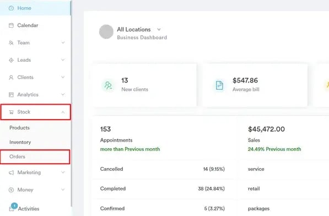Click the Average bill document icon
The width and height of the screenshot is (329, 216).
(x=219, y=85)
